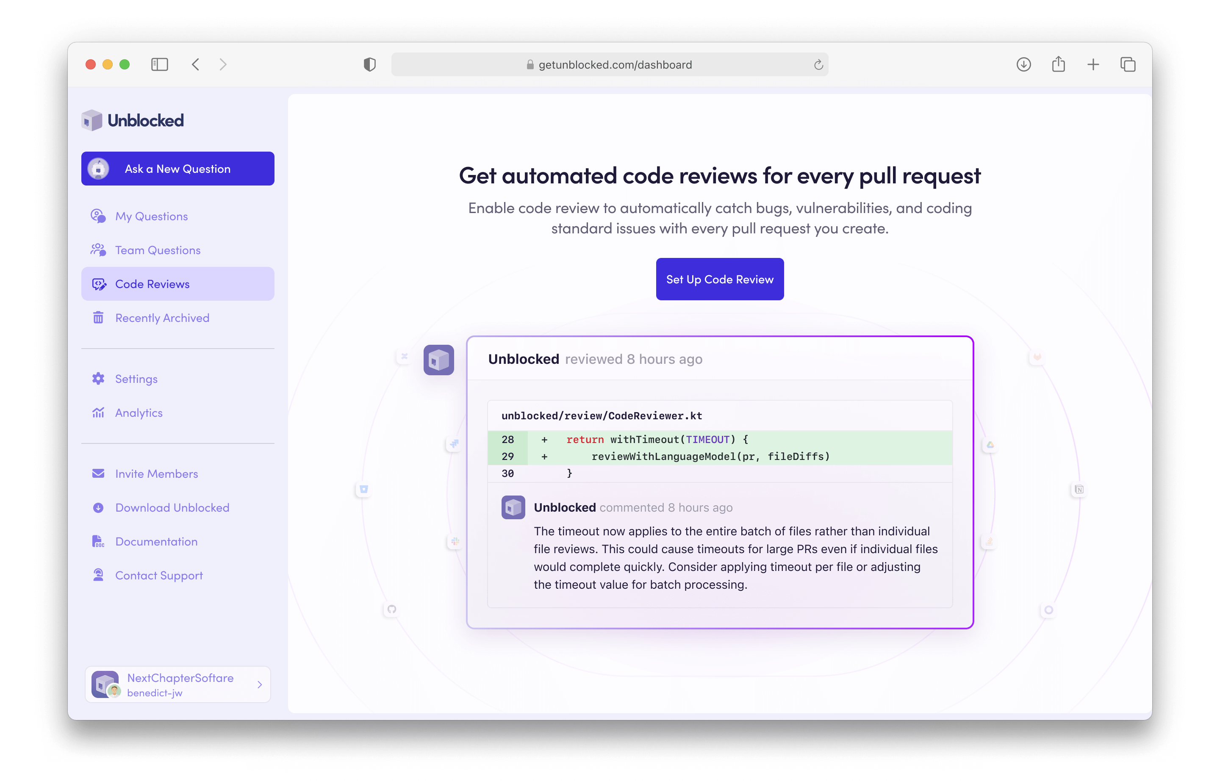The width and height of the screenshot is (1220, 781).
Task: Expand the NextChapterSoftare workspace chevron
Action: pyautogui.click(x=260, y=684)
